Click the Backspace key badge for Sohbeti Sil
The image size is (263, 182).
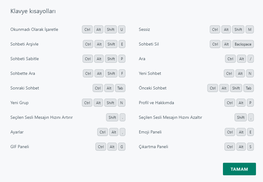243,44
